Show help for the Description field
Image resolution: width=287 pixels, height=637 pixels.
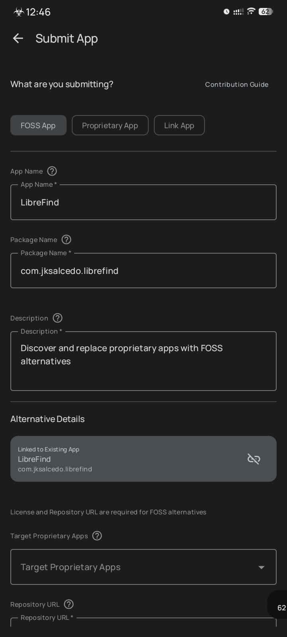pos(58,318)
